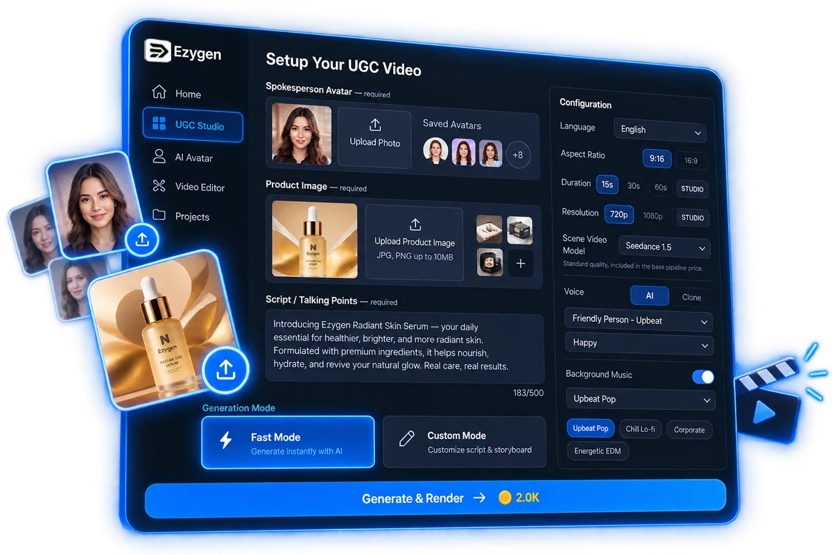Click the Home house icon
The width and height of the screenshot is (832, 555).
159,92
